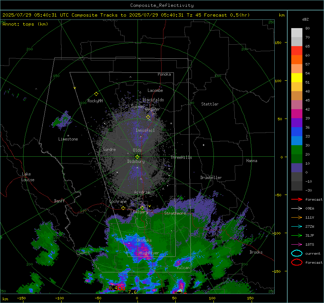Image resolution: width=324 pixels, height=303 pixels.
Task: Click the magenta 18TS arrow in the legend
Action: (297, 245)
